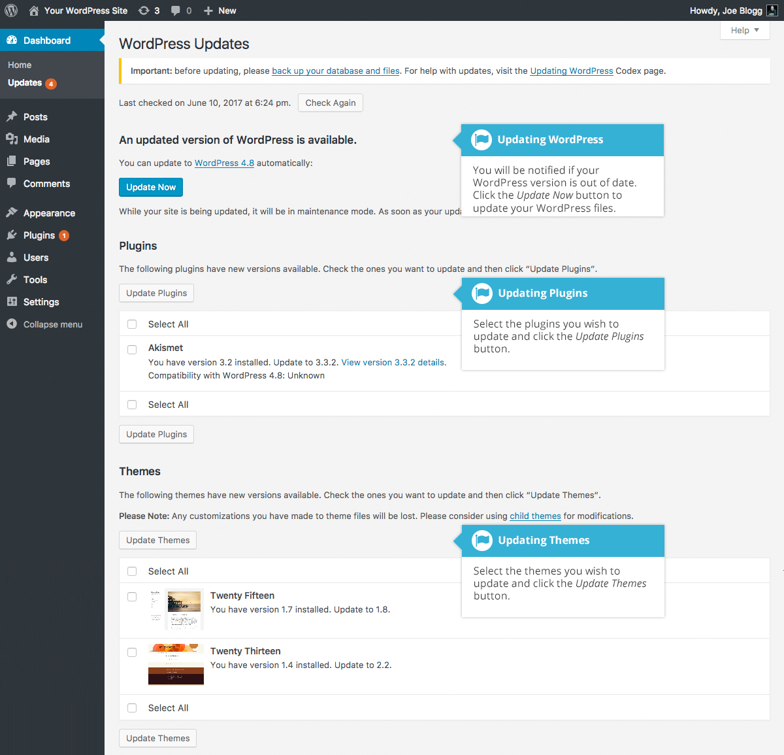Click the upper Update Themes button
This screenshot has height=755, width=784.
tap(158, 540)
